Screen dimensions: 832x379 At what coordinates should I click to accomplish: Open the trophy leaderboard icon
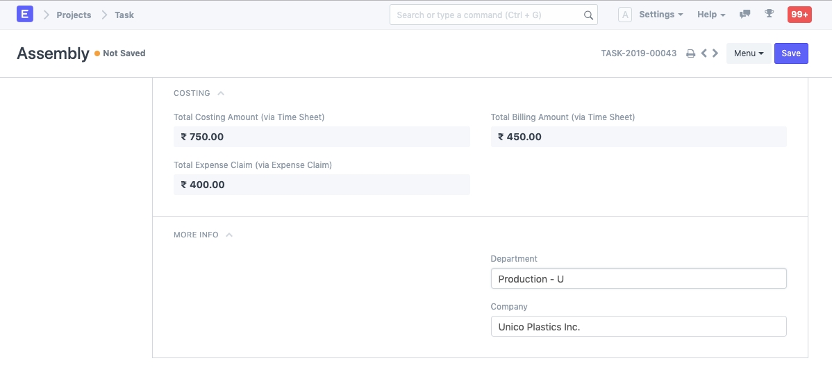click(769, 15)
